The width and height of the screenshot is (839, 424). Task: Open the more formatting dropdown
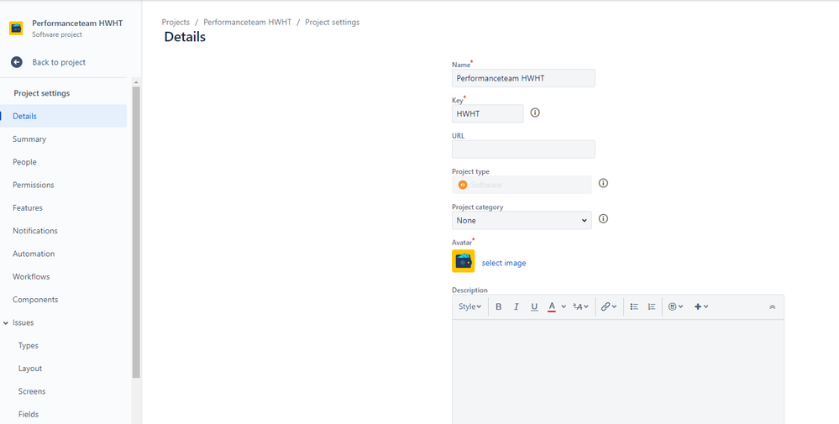pos(580,307)
